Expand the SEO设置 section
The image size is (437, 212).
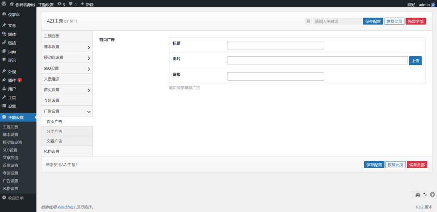pyautogui.click(x=67, y=69)
